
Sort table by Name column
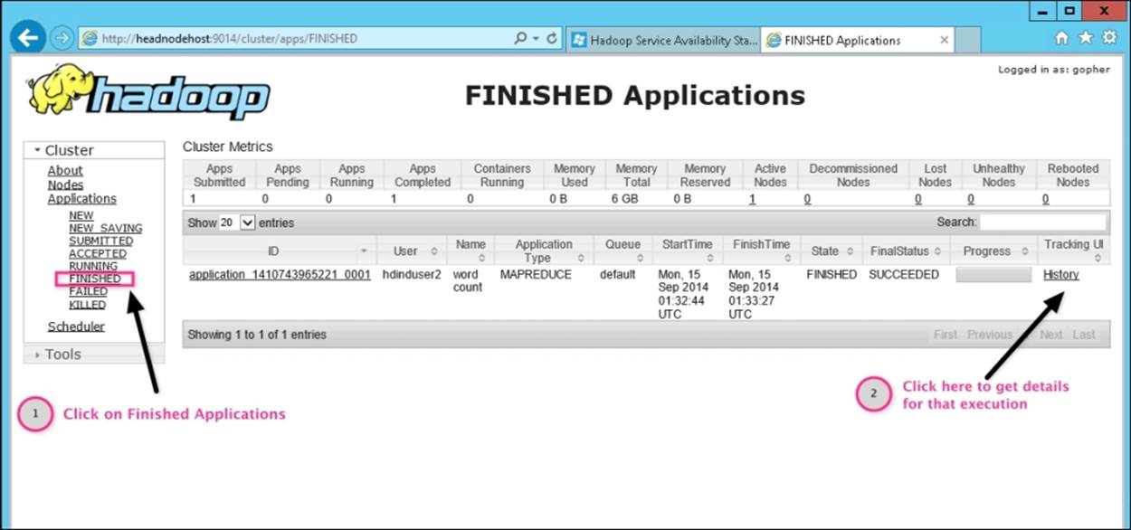pos(470,251)
